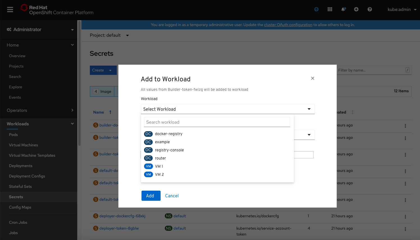420x240 pixels.
Task: Open Config Maps in sidebar
Action: 20,207
